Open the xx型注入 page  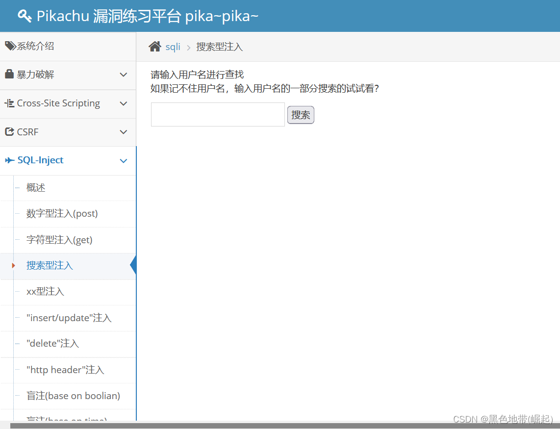(45, 292)
